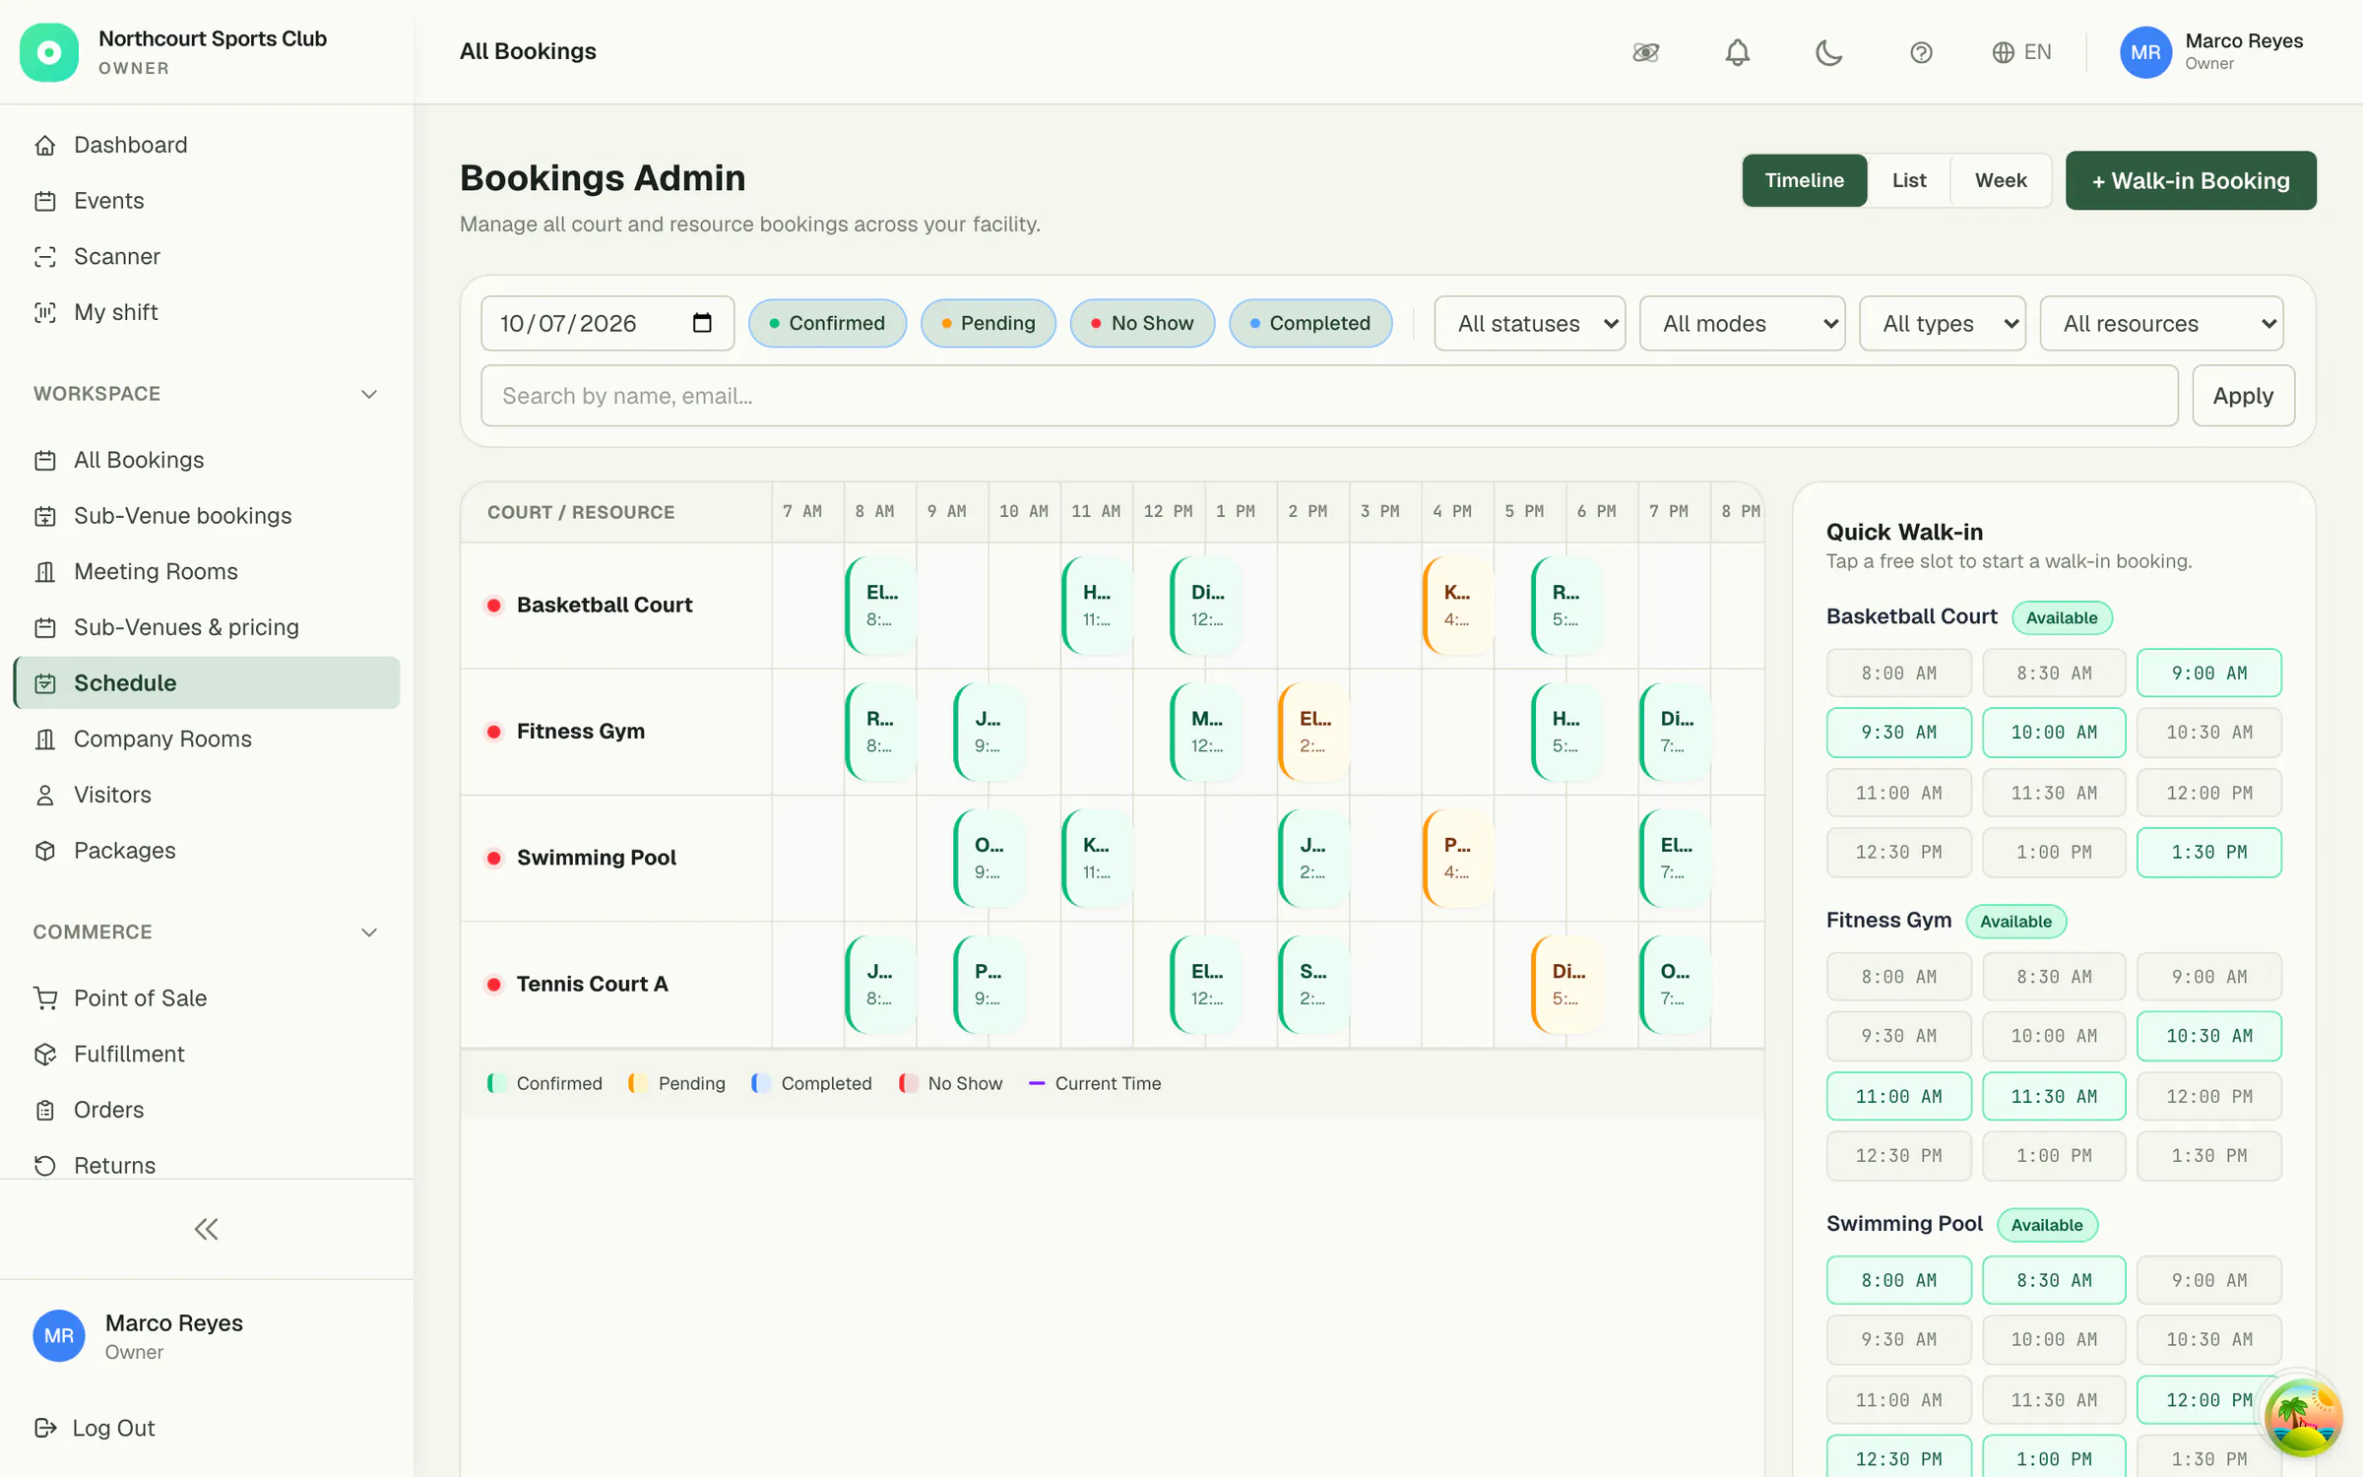The height and width of the screenshot is (1477, 2363).
Task: Switch to Week view tab
Action: (x=2001, y=180)
